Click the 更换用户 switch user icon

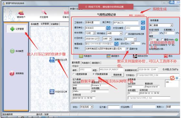point(21,13)
